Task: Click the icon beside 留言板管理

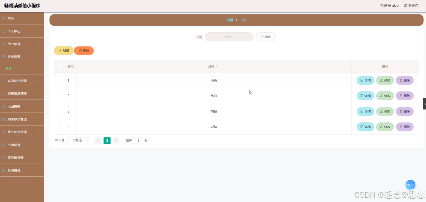Action: click(x=4, y=158)
